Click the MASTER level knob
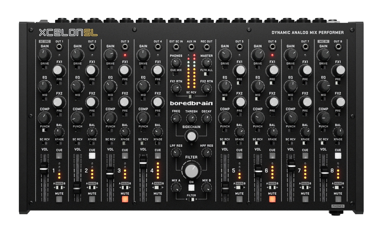The width and height of the screenshot is (383, 230). pos(206,63)
